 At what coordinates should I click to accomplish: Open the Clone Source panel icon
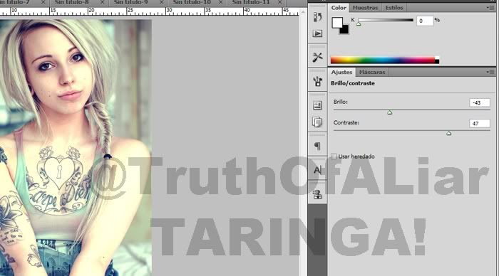pyautogui.click(x=317, y=194)
